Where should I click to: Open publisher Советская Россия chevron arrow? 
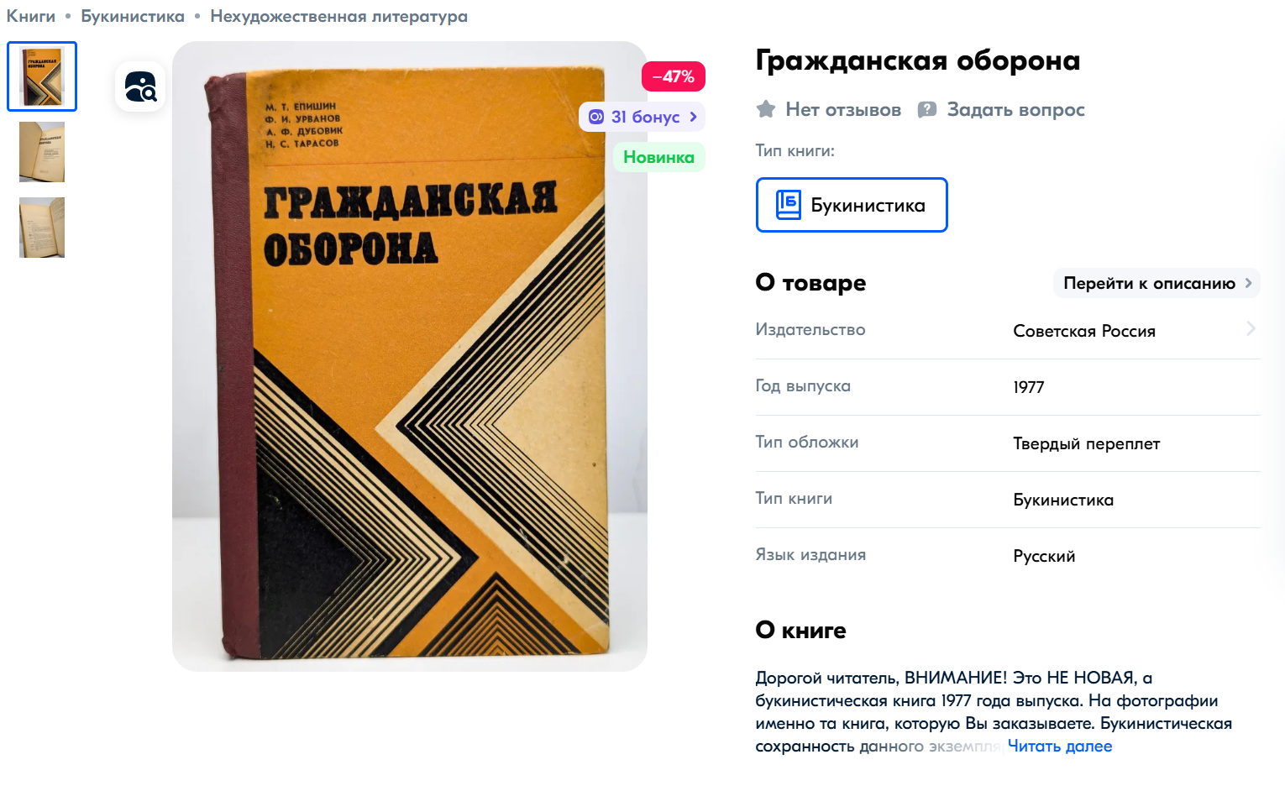pyautogui.click(x=1251, y=329)
